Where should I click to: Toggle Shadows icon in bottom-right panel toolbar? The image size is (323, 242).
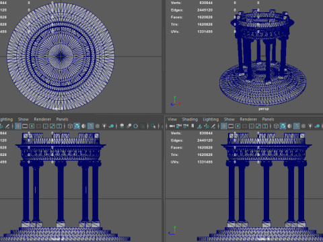tap(317, 126)
